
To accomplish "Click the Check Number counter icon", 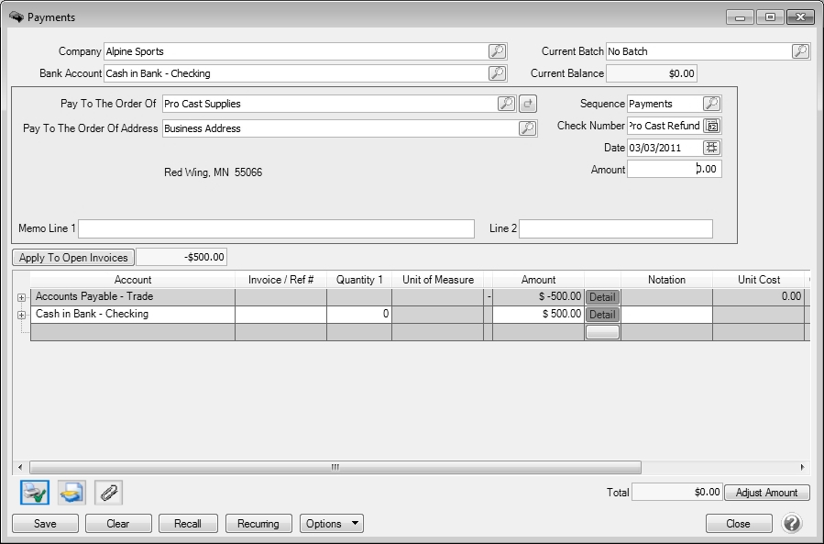I will click(x=711, y=126).
